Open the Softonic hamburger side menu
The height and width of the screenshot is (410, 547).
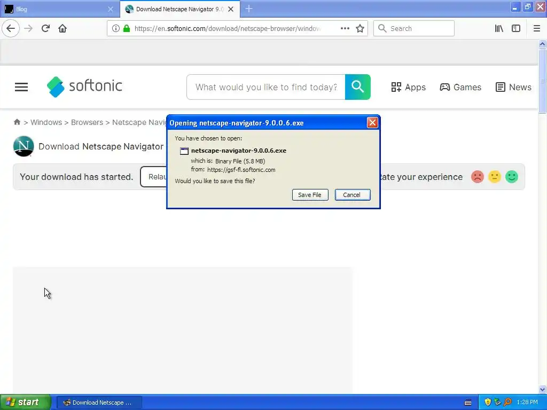[21, 87]
